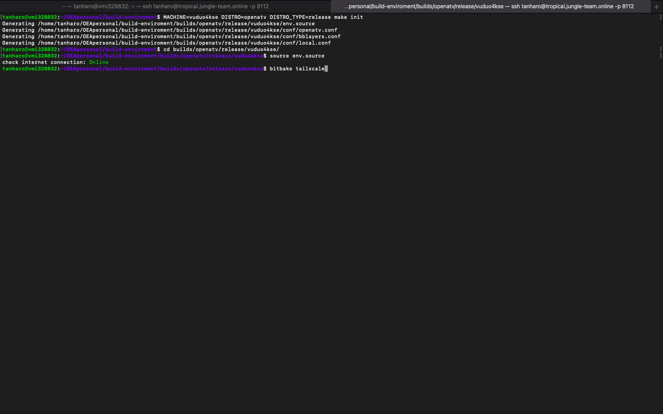The image size is (663, 414).
Task: Click the word 'tailscale' in the bitbake command
Action: [310, 69]
